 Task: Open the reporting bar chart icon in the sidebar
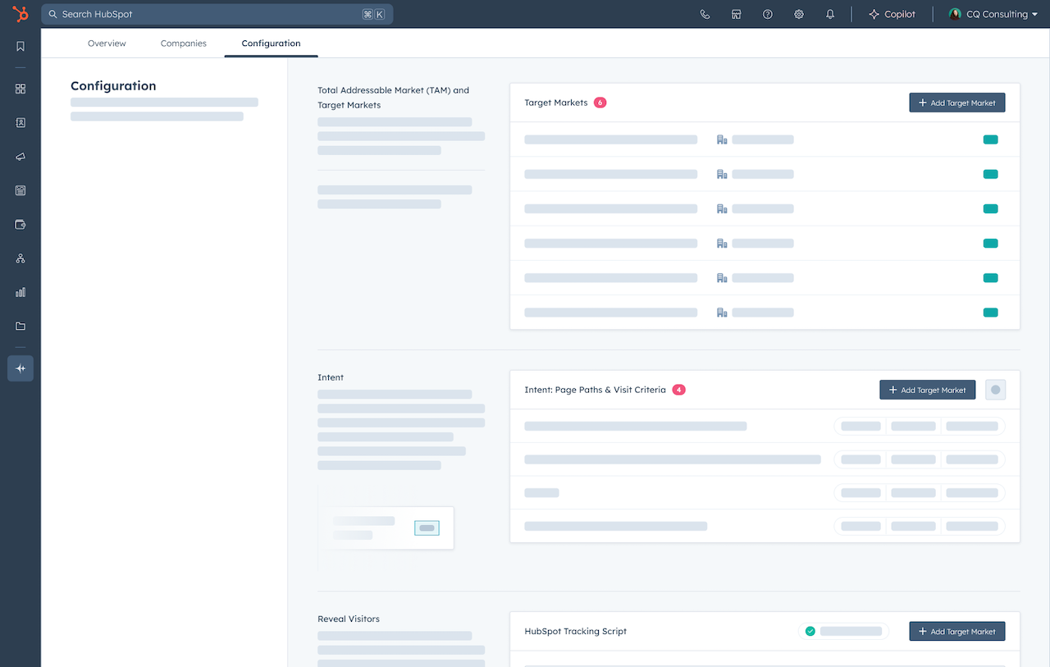(20, 292)
